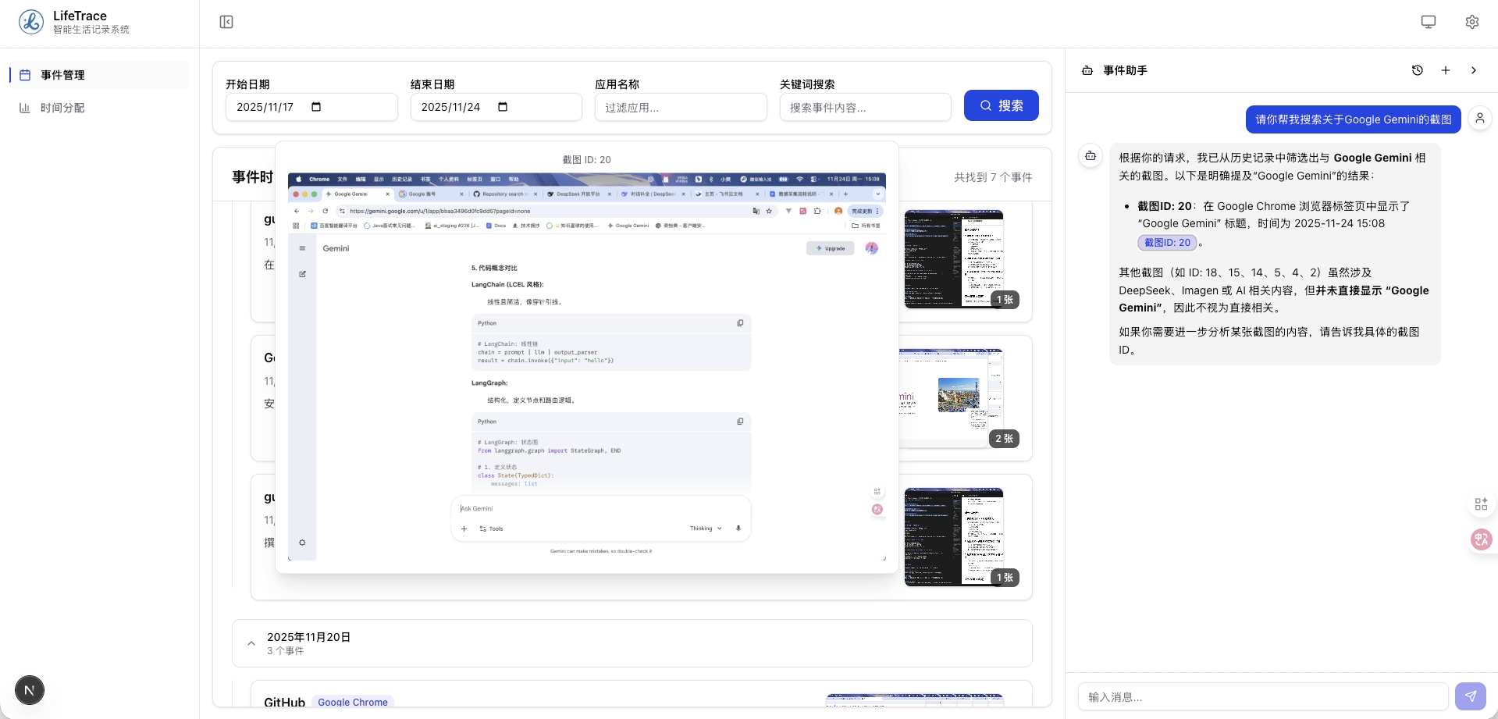The width and height of the screenshot is (1498, 719).
Task: Click the monitor display icon
Action: point(1428,22)
